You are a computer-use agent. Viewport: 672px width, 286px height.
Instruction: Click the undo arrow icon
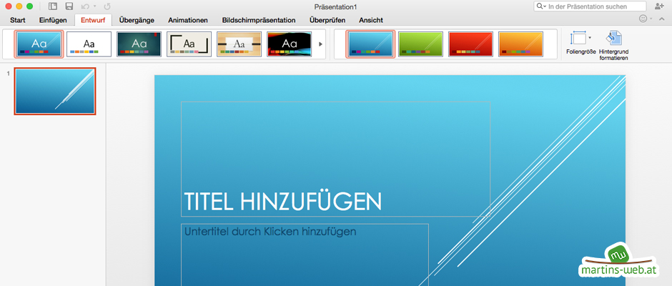pos(85,6)
